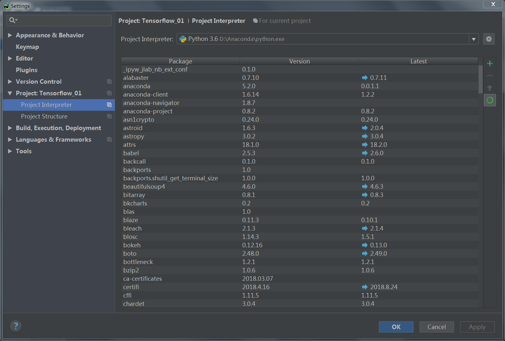Viewport: 505px width, 341px height.
Task: Click latest version 1.5.1 of blosc
Action: tap(368, 237)
